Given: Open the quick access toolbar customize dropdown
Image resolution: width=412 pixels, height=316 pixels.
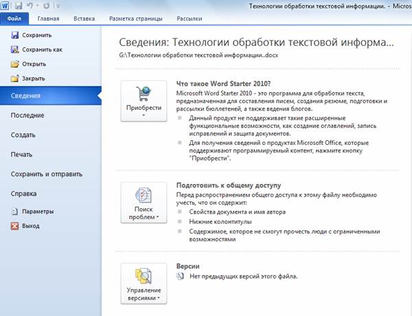Looking at the screenshot, I should [56, 6].
